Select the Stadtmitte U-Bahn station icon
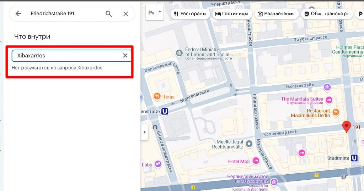Viewport: 364px width, 191px height. 354,158
